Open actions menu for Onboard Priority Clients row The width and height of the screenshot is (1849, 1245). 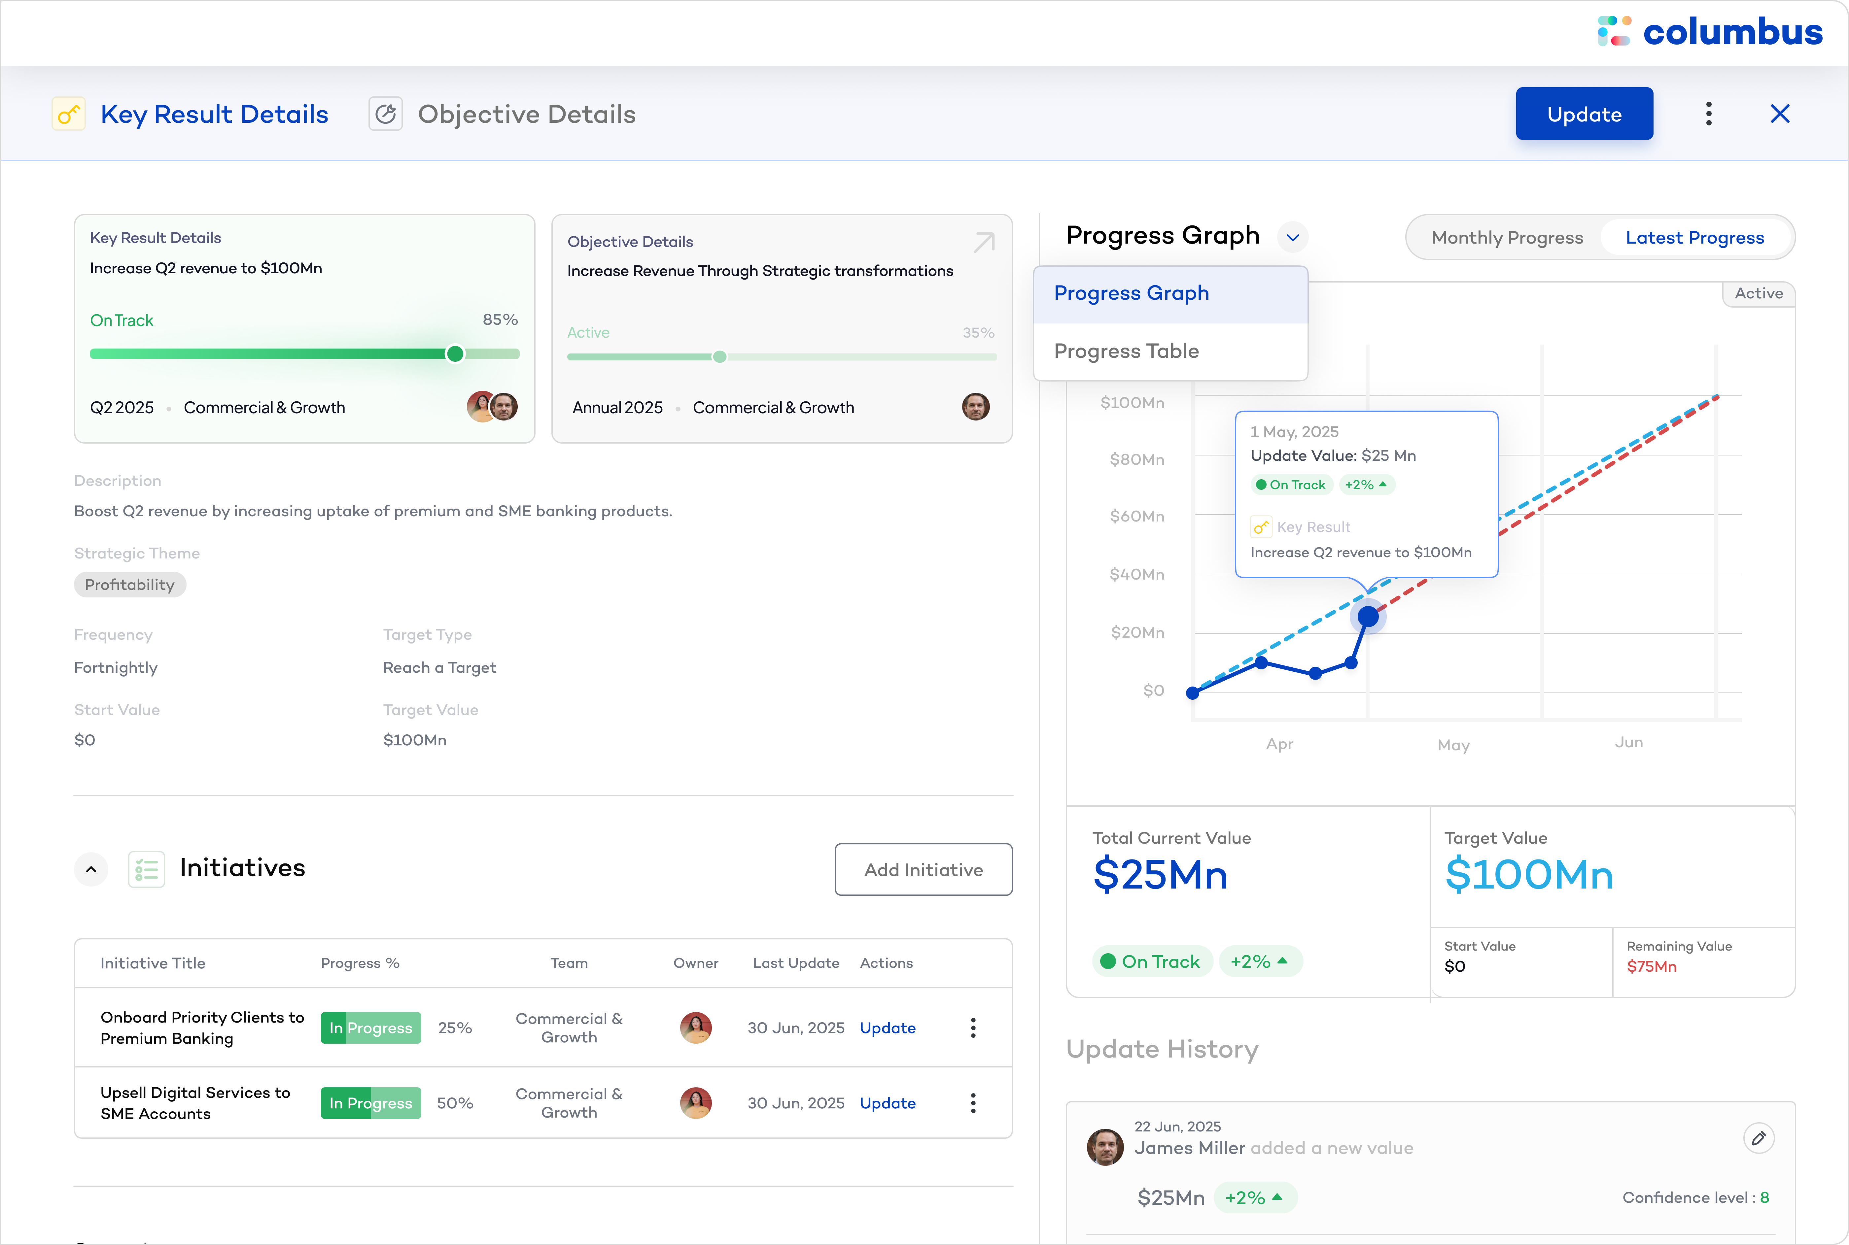(973, 1027)
